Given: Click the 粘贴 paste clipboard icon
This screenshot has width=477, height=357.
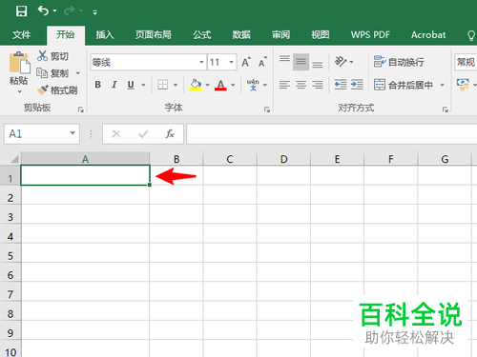Looking at the screenshot, I should click(x=20, y=62).
